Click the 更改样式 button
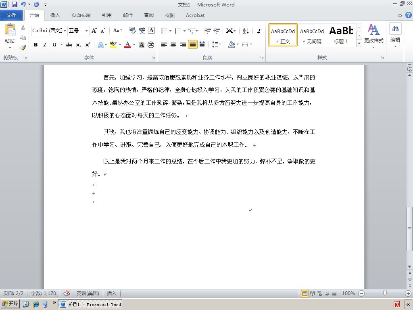 [x=373, y=36]
